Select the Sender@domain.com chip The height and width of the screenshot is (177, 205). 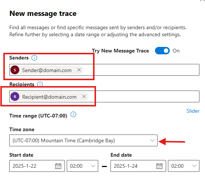[x=47, y=70]
